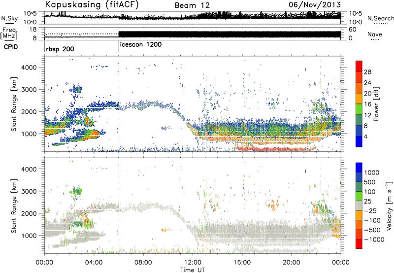Click the '16:00' time tick label
Viewport: 394px width, 273px height.
(242, 262)
